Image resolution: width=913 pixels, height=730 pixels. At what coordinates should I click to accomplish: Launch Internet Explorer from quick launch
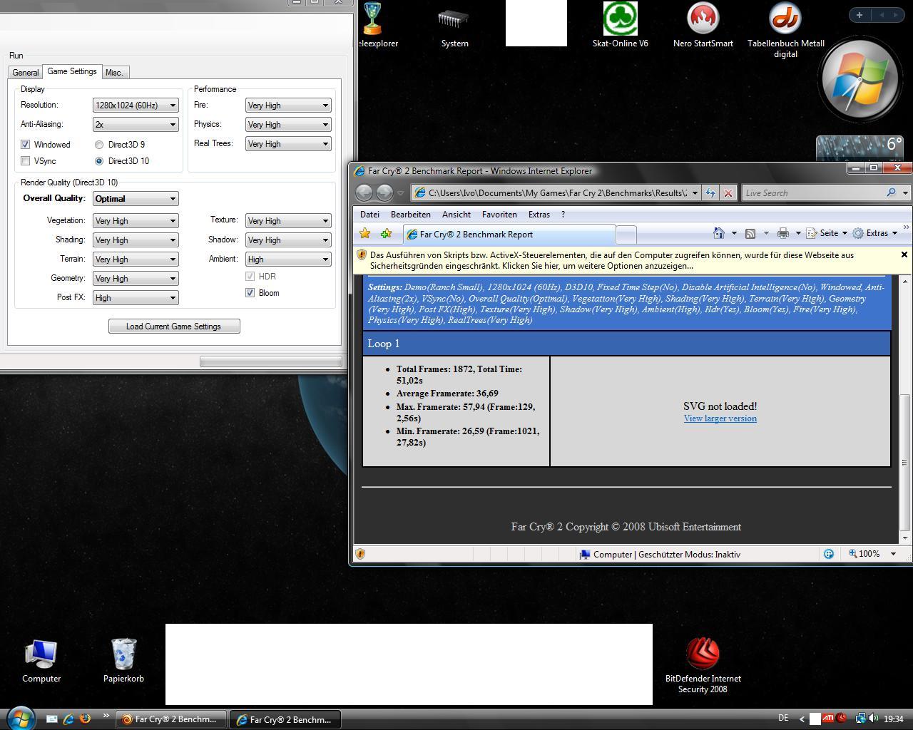[68, 719]
